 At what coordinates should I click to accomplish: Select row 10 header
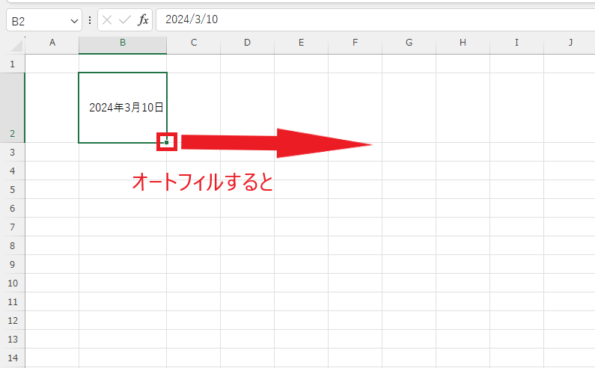tap(13, 283)
